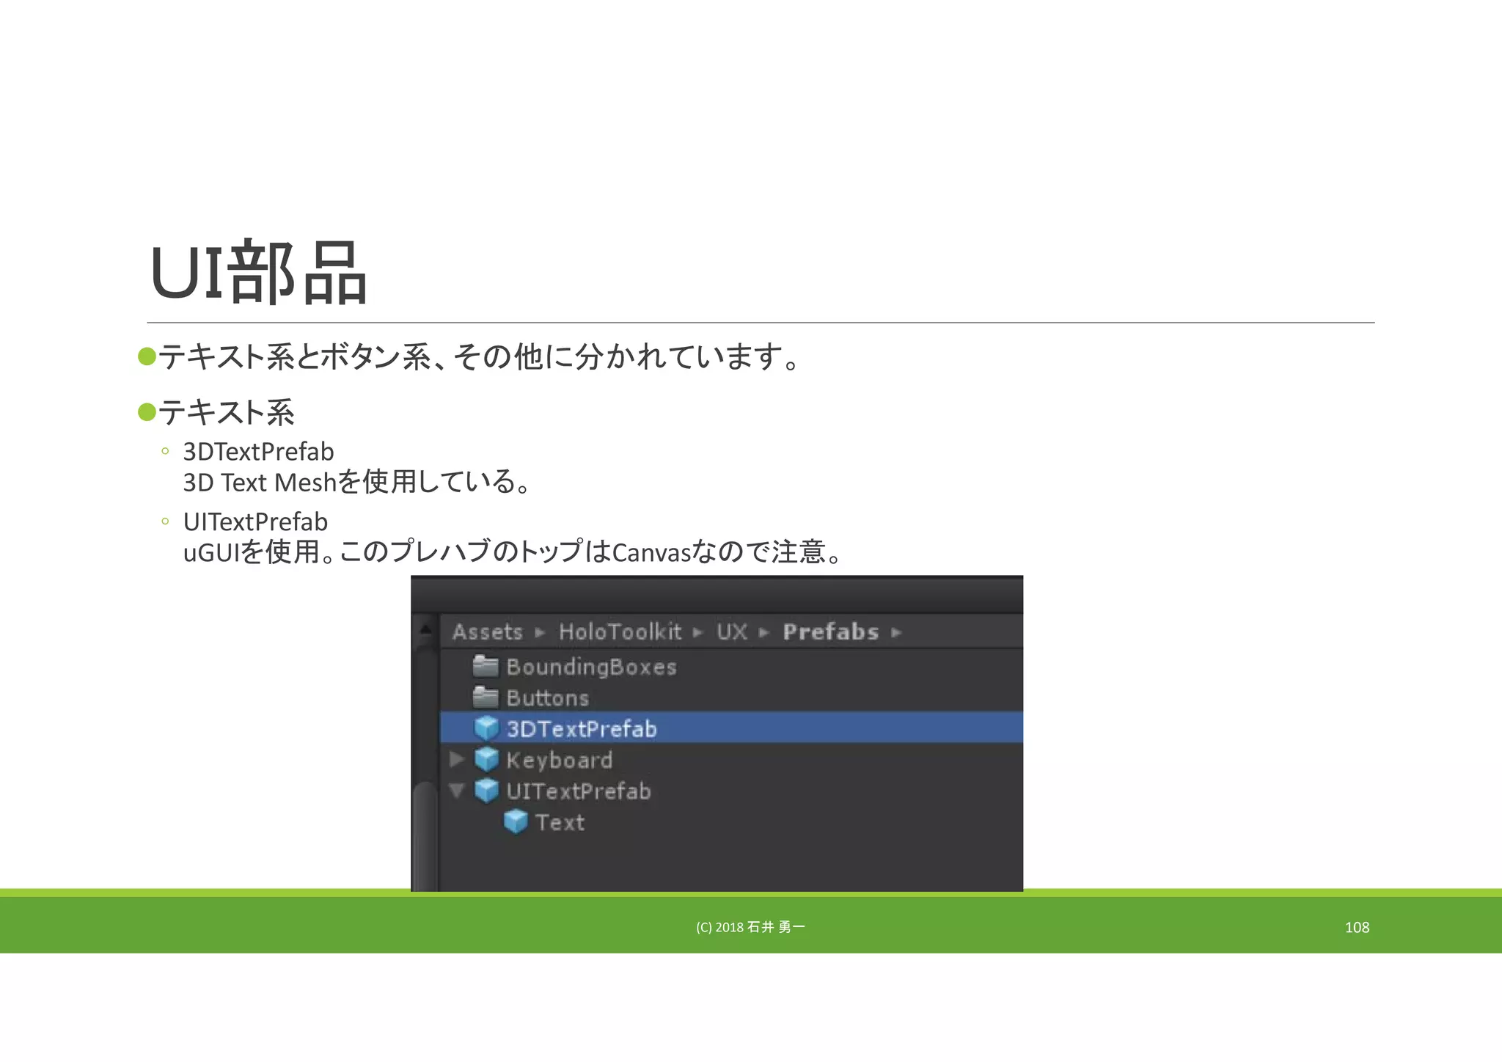Select the Keyboard row label

560,760
